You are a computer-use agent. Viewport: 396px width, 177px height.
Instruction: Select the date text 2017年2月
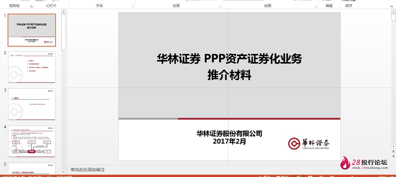point(229,141)
